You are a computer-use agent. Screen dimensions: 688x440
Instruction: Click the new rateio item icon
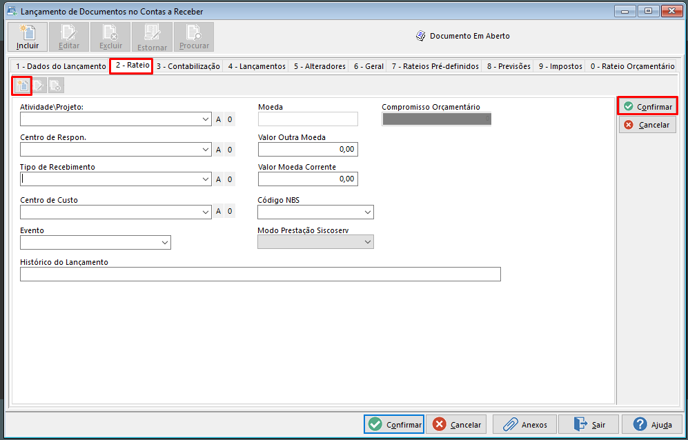pyautogui.click(x=22, y=86)
